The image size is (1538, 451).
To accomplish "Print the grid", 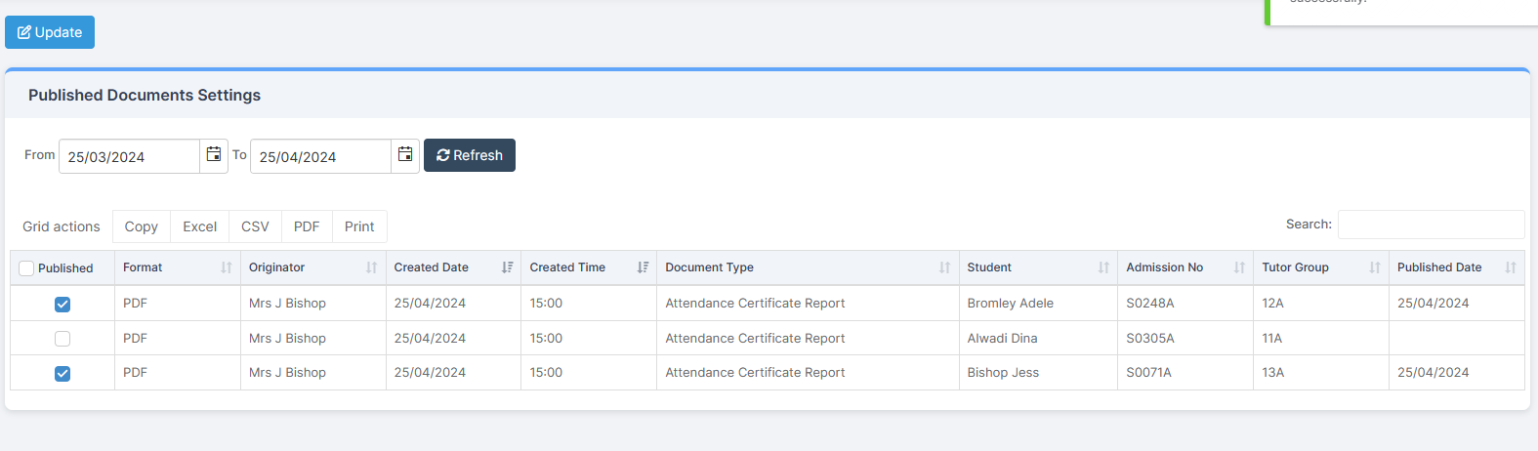I will (x=359, y=226).
